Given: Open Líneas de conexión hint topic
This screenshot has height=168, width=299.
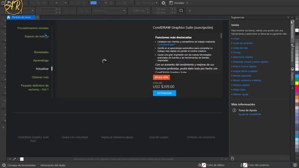Looking at the screenshot, I should (x=243, y=43).
